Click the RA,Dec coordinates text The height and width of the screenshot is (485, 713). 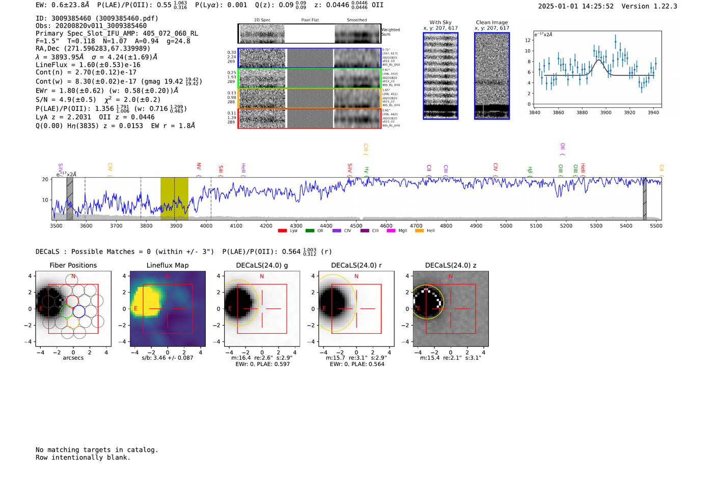[93, 48]
